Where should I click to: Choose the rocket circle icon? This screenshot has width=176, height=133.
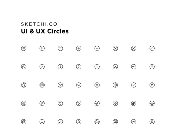tap(97, 103)
